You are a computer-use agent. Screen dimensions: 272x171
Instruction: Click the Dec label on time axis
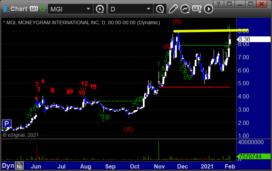click(x=183, y=166)
